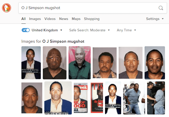Expand the United Kingdom region dropdown
169x117 pixels.
coord(47,30)
